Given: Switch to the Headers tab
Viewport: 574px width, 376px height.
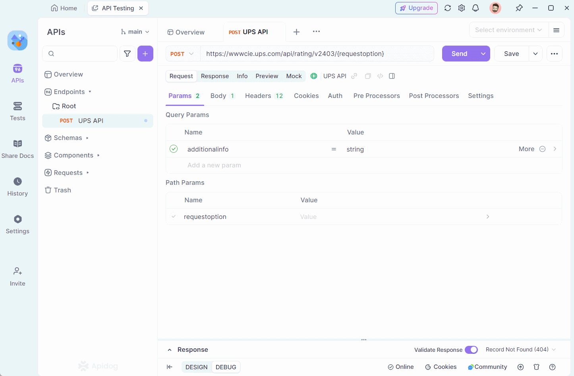Looking at the screenshot, I should point(264,96).
